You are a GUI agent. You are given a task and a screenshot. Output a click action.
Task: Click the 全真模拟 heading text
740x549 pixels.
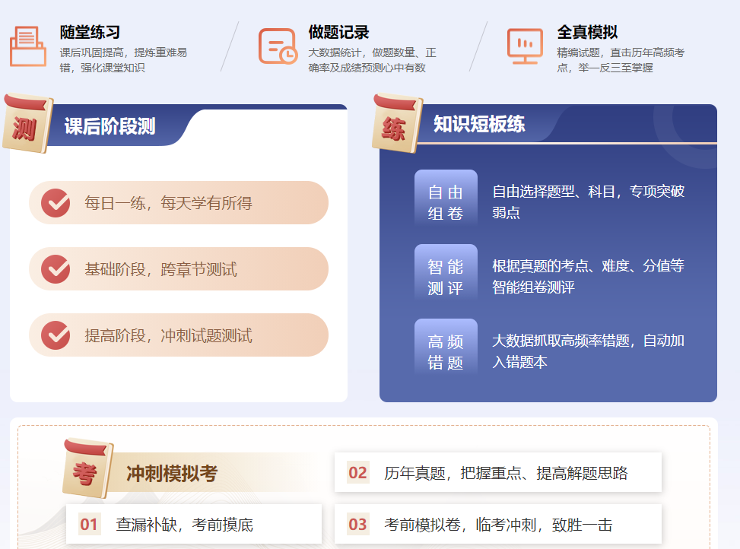tap(587, 33)
